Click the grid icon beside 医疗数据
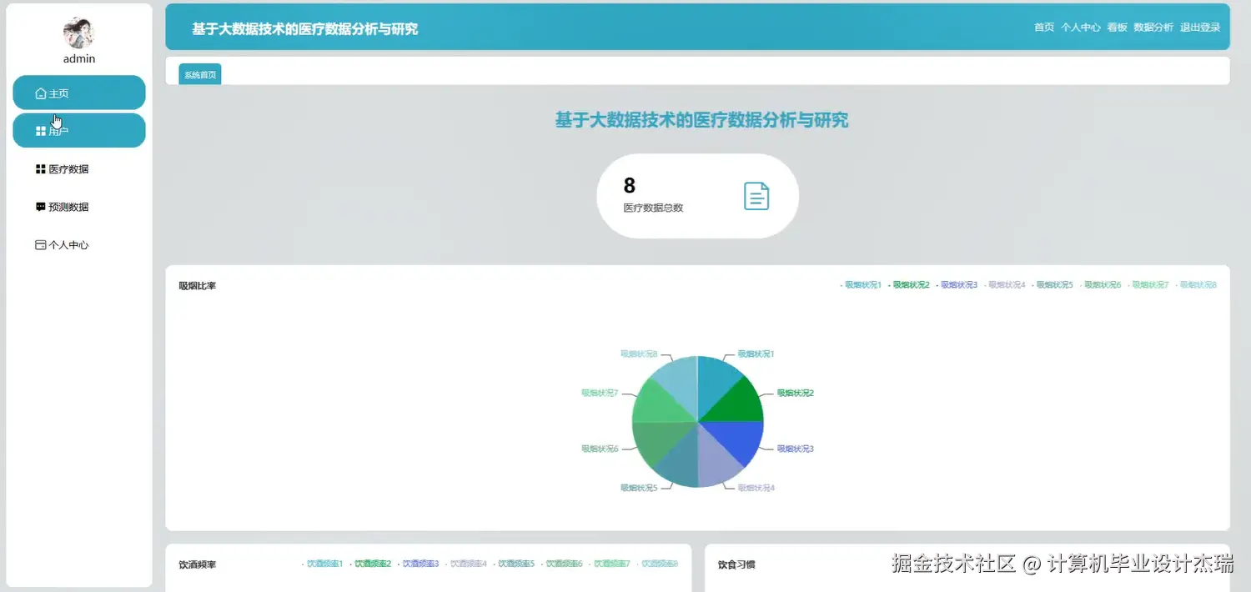This screenshot has width=1251, height=592. coord(40,169)
